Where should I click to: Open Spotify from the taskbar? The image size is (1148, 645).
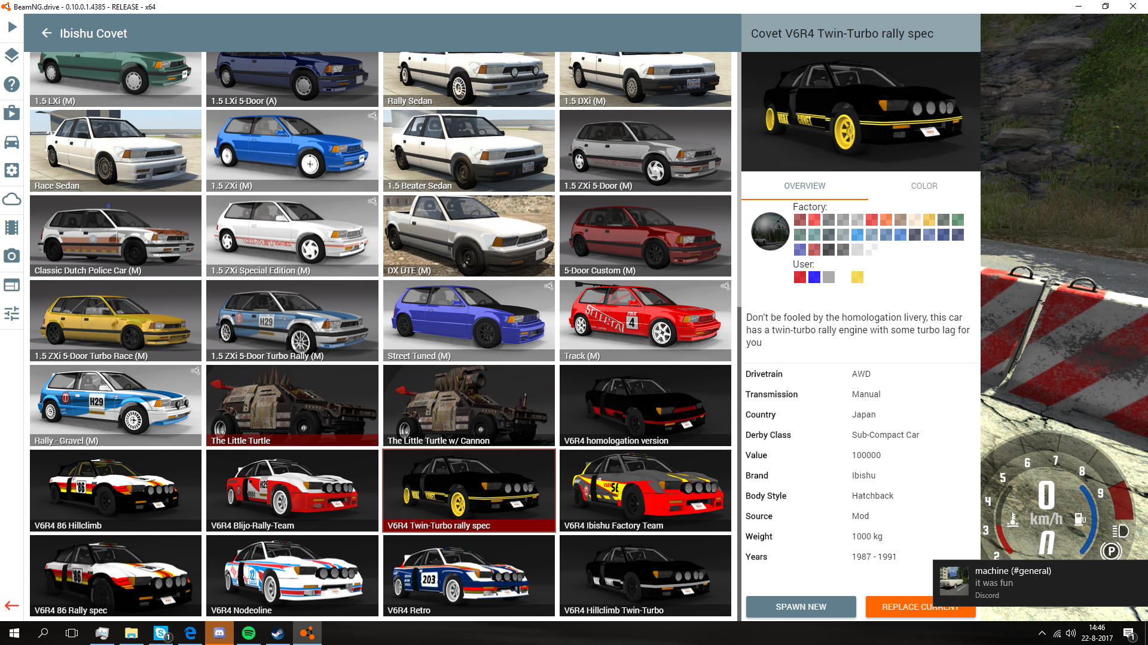(x=249, y=633)
